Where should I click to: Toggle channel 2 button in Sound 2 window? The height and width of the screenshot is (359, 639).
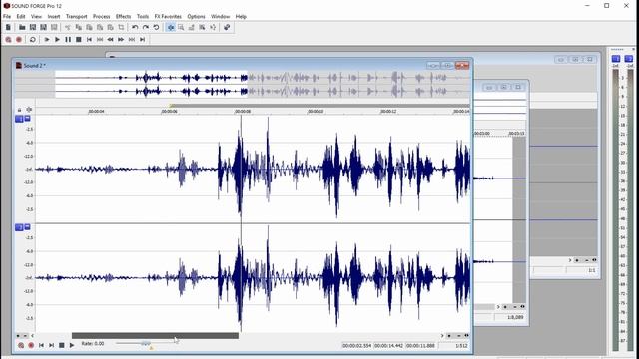pos(19,227)
